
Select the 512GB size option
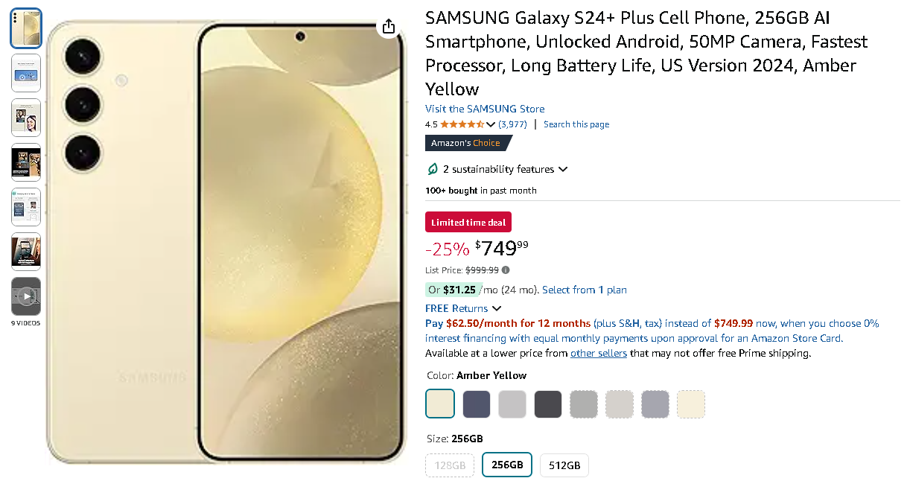[x=564, y=465]
